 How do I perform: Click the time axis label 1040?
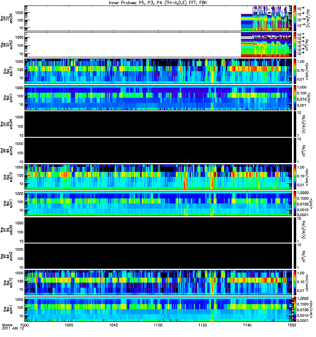tap(113, 325)
